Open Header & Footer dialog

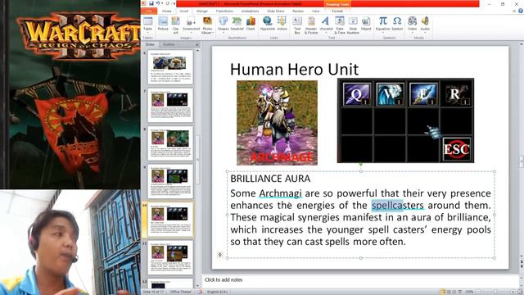click(311, 25)
